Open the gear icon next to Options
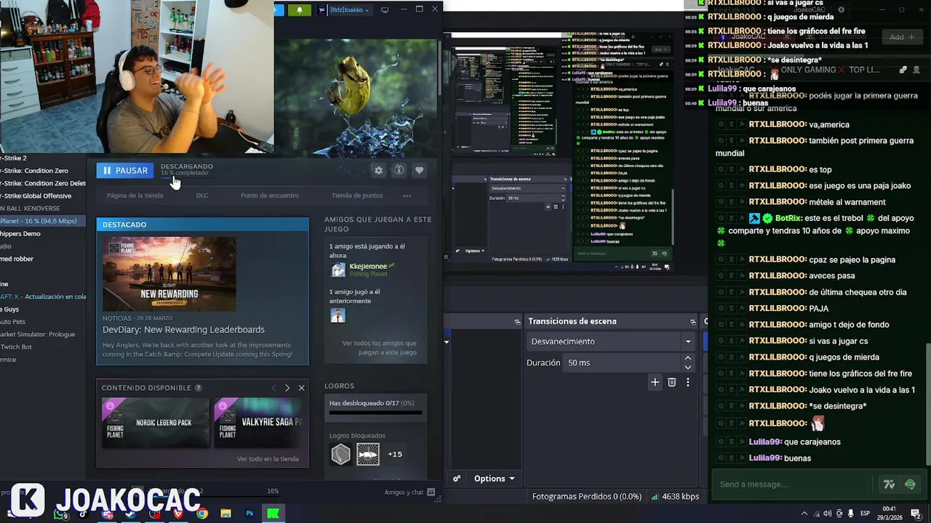 (457, 479)
